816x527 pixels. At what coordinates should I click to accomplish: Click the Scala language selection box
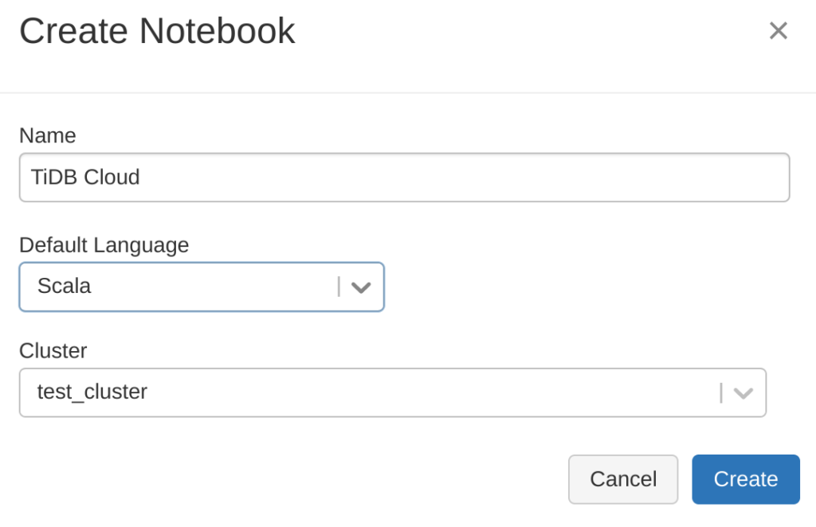199,287
